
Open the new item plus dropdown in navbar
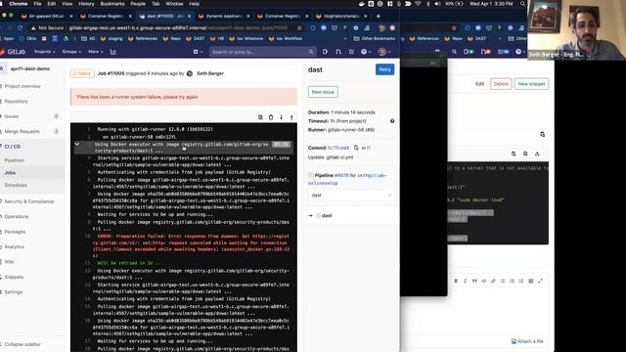click(x=198, y=52)
